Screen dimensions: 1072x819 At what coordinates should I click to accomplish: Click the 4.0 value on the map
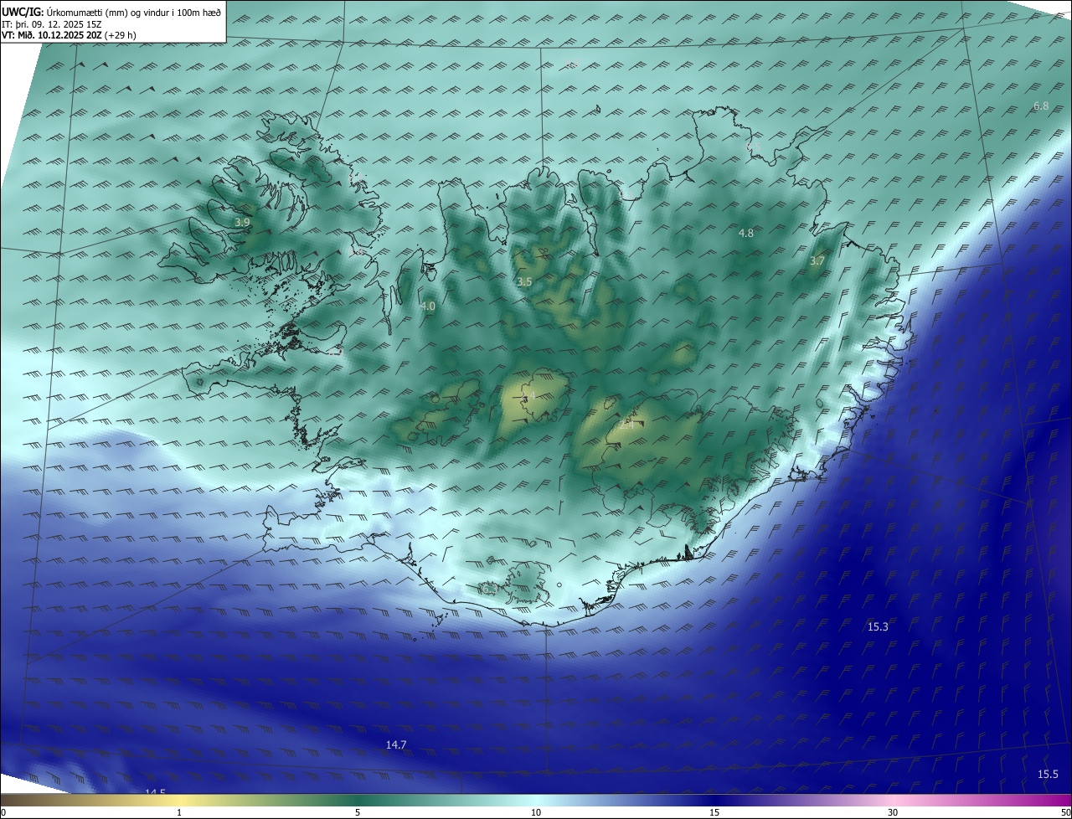tap(427, 306)
